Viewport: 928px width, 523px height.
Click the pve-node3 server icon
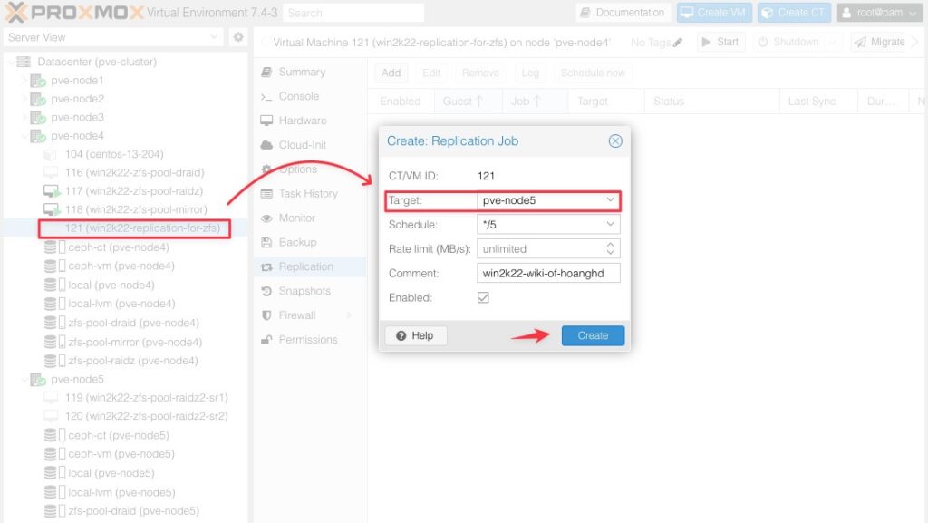38,117
